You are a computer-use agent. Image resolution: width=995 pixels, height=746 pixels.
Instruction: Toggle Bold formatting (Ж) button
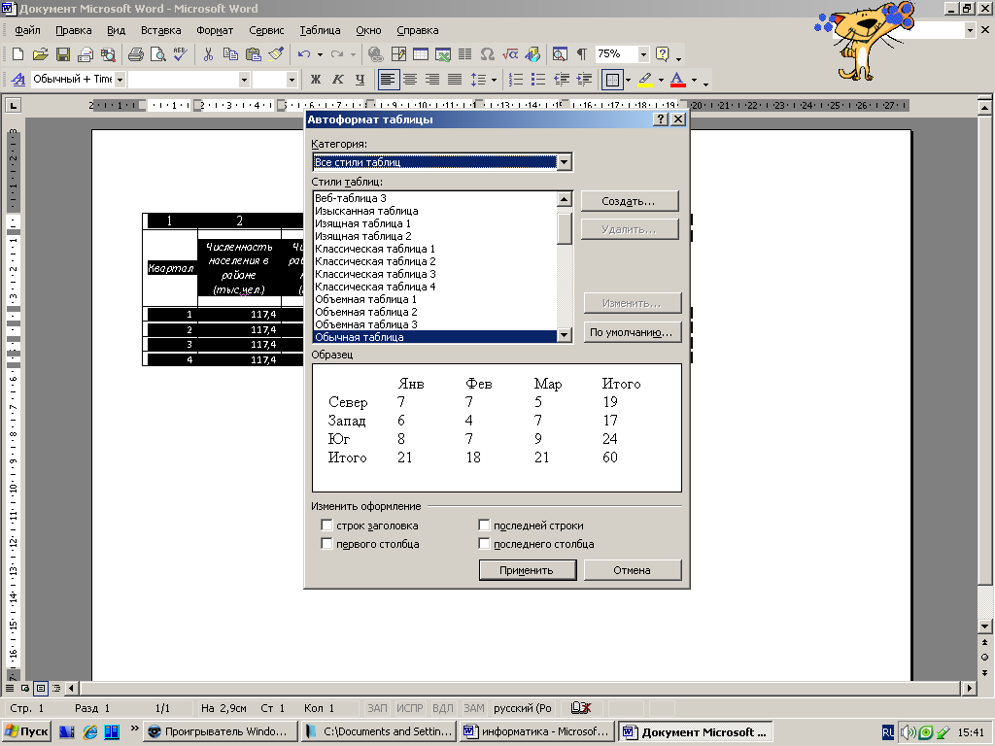coord(315,80)
